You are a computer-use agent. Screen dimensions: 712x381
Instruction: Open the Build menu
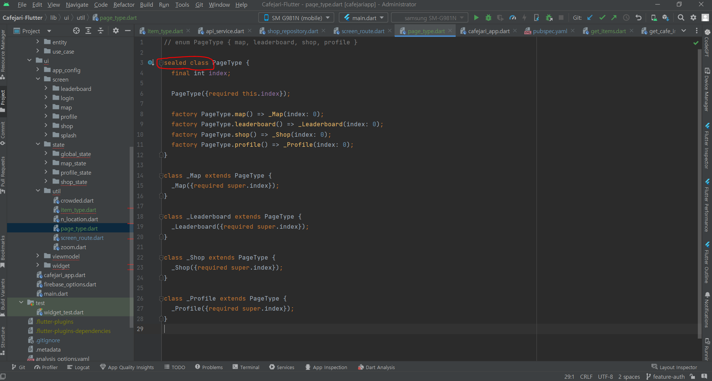tap(146, 4)
